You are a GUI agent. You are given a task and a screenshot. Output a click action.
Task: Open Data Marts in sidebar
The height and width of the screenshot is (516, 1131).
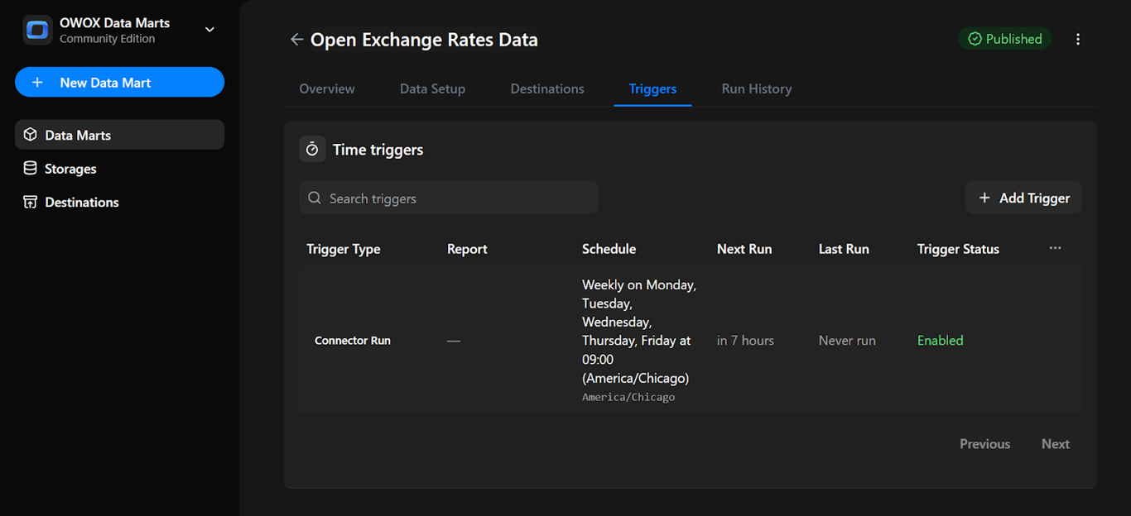(119, 135)
